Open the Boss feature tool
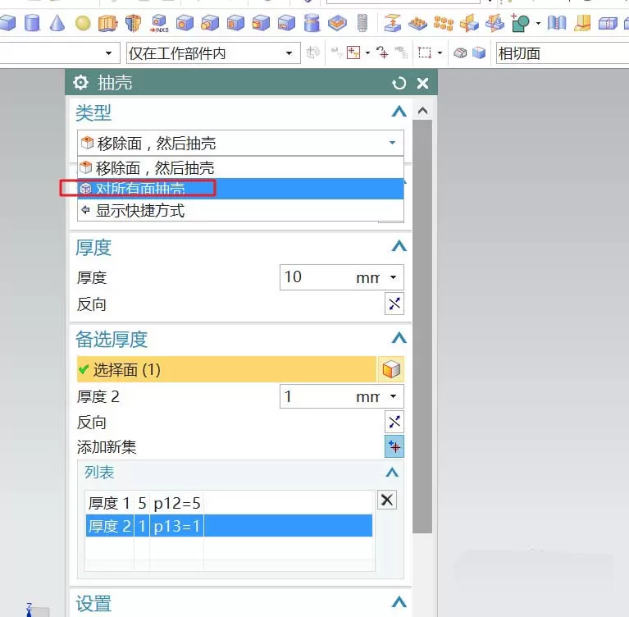The width and height of the screenshot is (629, 617). pos(210,23)
